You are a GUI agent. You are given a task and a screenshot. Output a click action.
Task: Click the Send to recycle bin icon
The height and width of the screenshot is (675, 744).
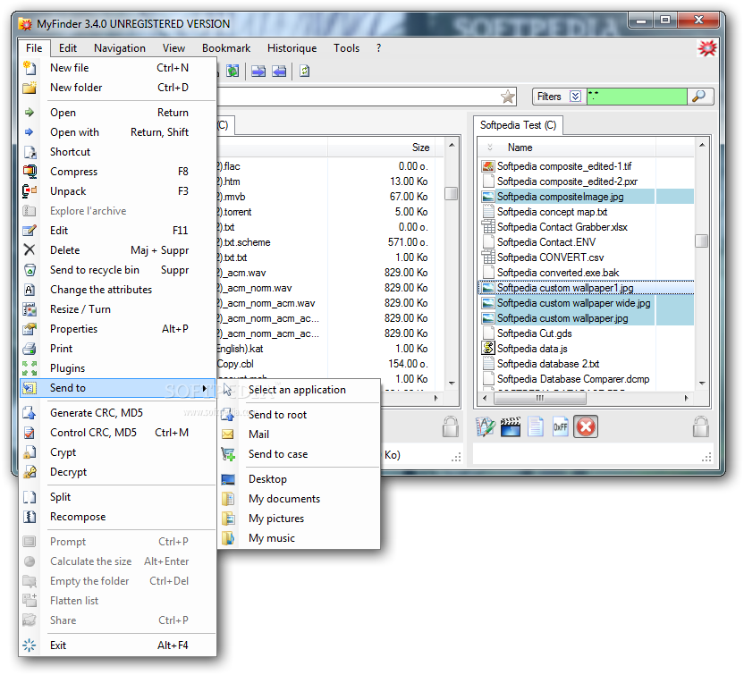(x=30, y=270)
